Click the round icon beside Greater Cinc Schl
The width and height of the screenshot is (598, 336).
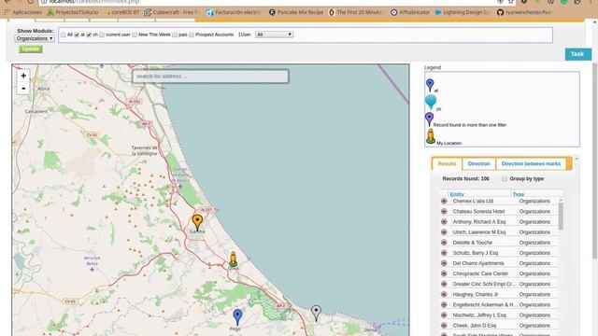(444, 284)
